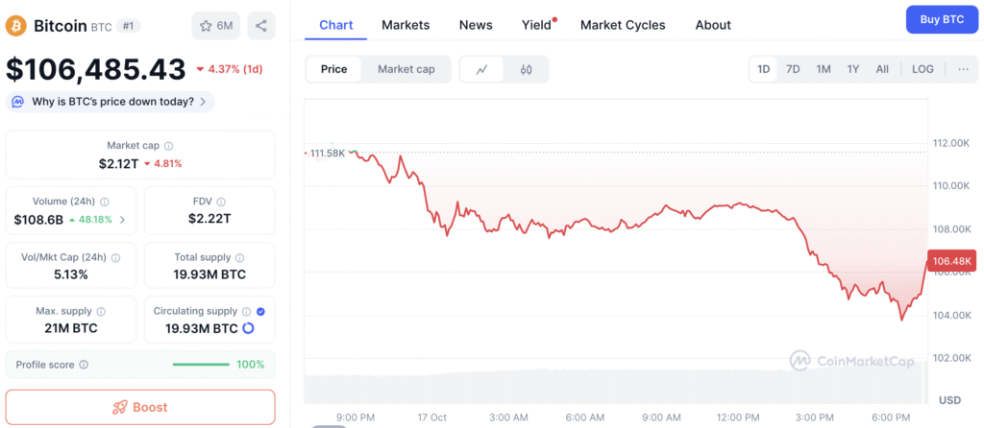Click the star watchlist 6M button
The image size is (984, 428).
[x=216, y=26]
